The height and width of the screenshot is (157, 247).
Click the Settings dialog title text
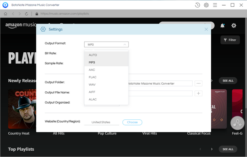[56, 30]
